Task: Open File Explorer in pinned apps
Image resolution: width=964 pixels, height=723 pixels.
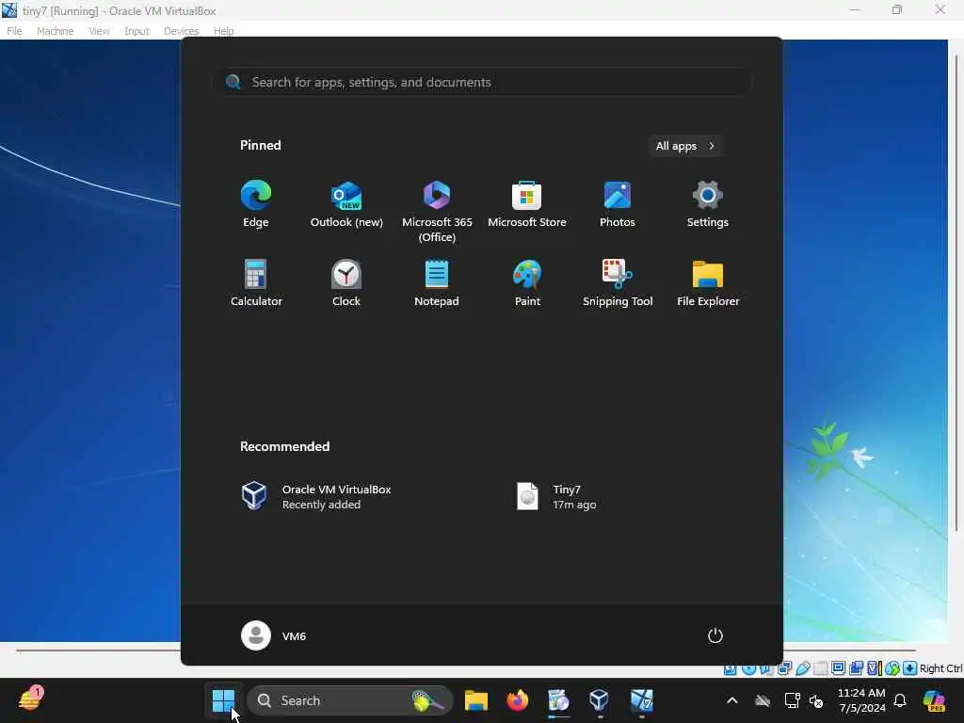Action: coord(708,283)
